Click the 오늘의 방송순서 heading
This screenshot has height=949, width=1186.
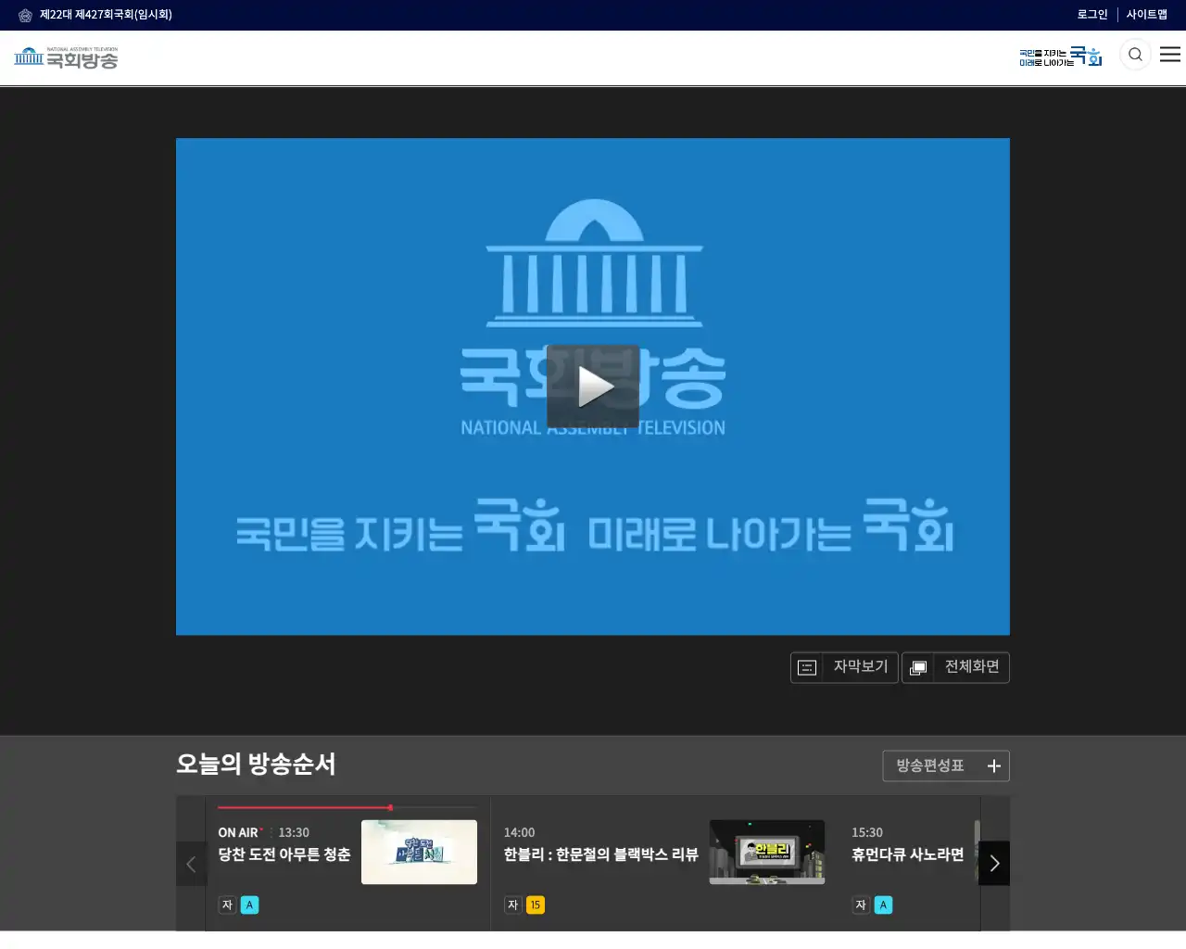coord(256,765)
